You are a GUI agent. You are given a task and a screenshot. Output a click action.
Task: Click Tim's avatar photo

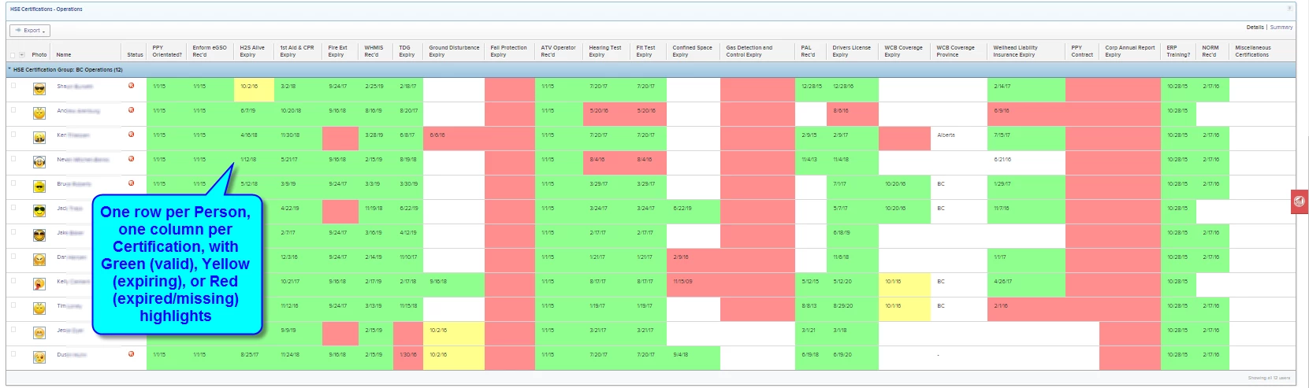[39, 309]
